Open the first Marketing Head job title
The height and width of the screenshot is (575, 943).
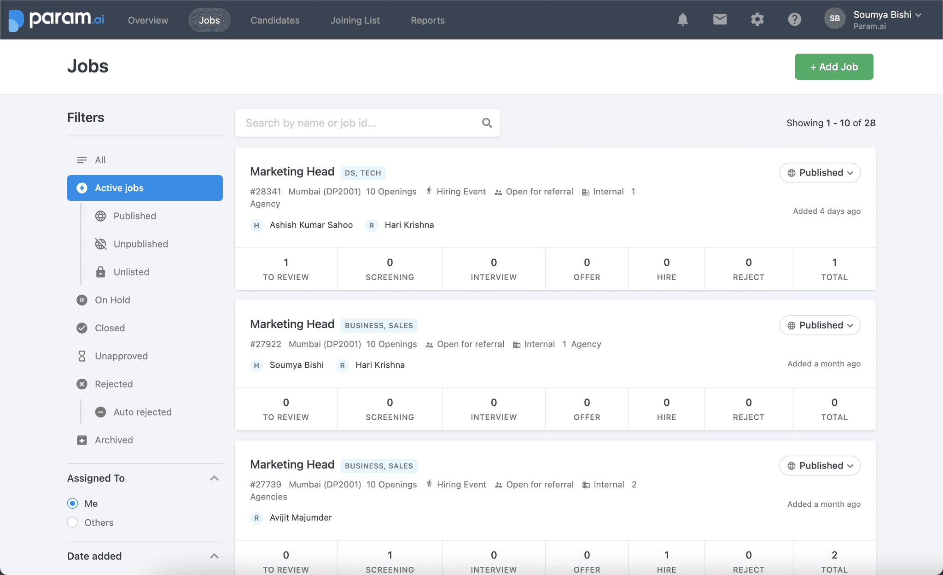coord(292,172)
